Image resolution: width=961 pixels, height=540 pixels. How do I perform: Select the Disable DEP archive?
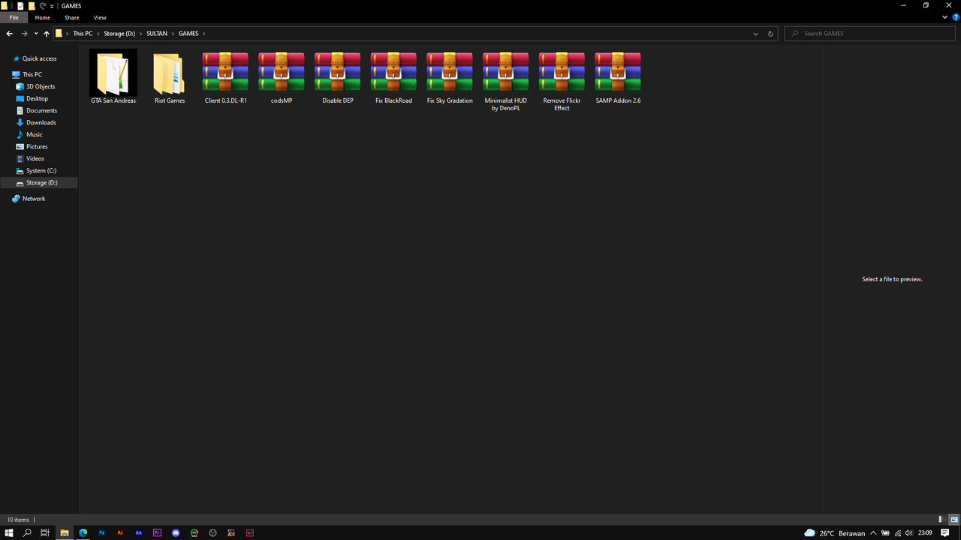pyautogui.click(x=337, y=77)
